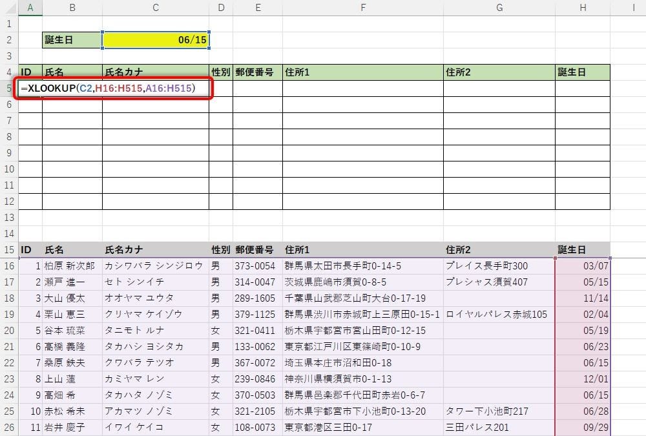Select the column C header
The width and height of the screenshot is (646, 436).
pyautogui.click(x=155, y=8)
